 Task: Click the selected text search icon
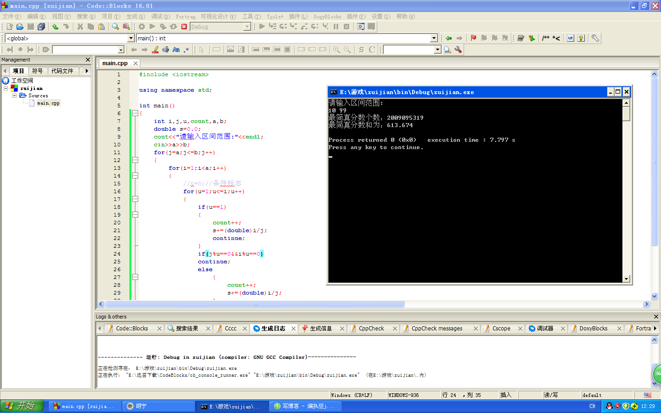(166, 50)
